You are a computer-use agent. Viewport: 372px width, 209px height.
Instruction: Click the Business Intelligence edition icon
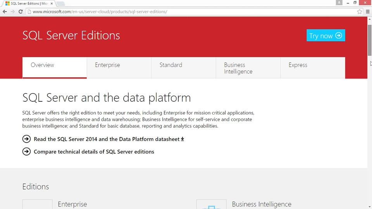[212, 204]
